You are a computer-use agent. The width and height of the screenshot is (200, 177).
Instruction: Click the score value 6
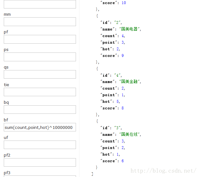pyautogui.click(x=122, y=161)
